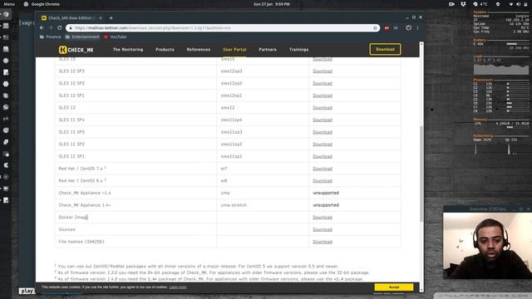532x299 pixels.
Task: Close the Check_MK Raw Edition tab
Action: click(101, 18)
